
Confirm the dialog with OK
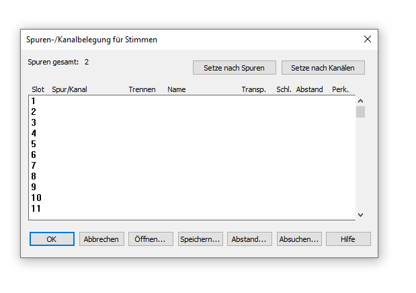point(52,239)
